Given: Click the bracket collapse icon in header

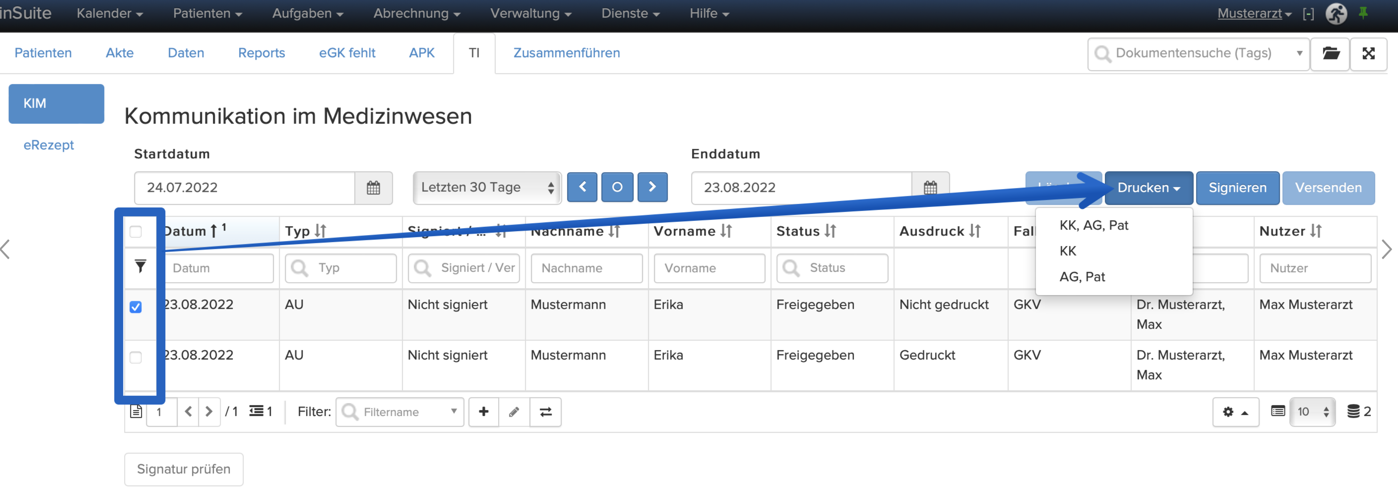Looking at the screenshot, I should click(1309, 13).
